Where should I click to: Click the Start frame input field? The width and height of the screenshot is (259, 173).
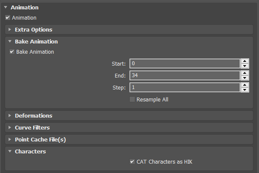pyautogui.click(x=184, y=63)
